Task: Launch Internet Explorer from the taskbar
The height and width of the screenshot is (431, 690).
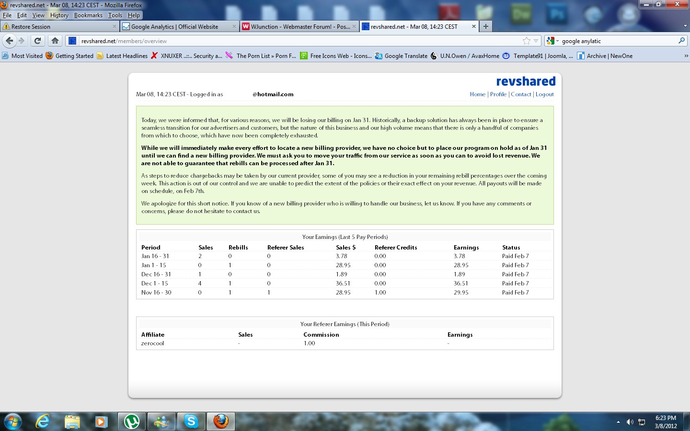Action: point(43,421)
